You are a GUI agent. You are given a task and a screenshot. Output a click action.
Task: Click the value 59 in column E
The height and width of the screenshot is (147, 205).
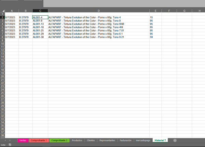pos(155,37)
